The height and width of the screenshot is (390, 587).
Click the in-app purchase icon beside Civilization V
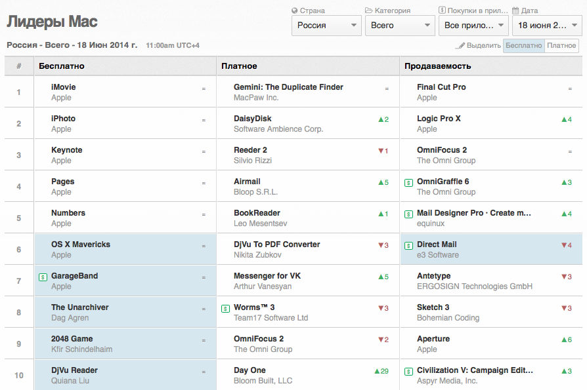(408, 371)
